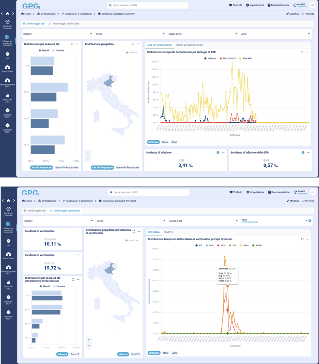Click info icon on Incidenza di infezione delle BVR card

303,152
